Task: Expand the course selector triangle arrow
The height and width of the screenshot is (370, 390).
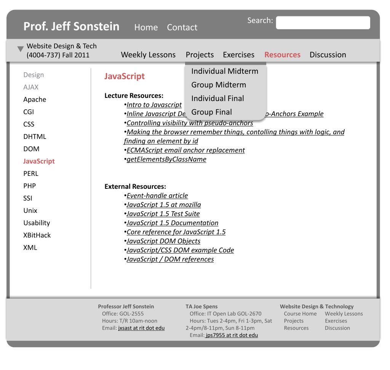Action: (21, 49)
